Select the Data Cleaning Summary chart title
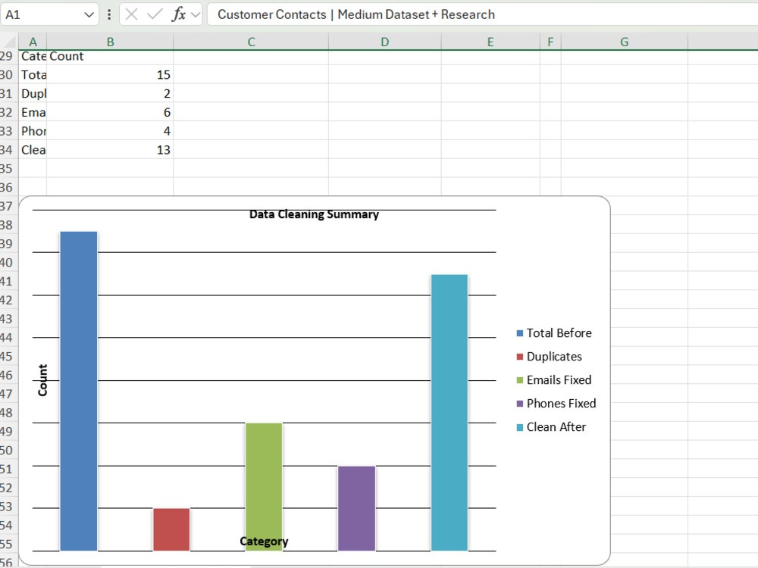 [x=314, y=214]
